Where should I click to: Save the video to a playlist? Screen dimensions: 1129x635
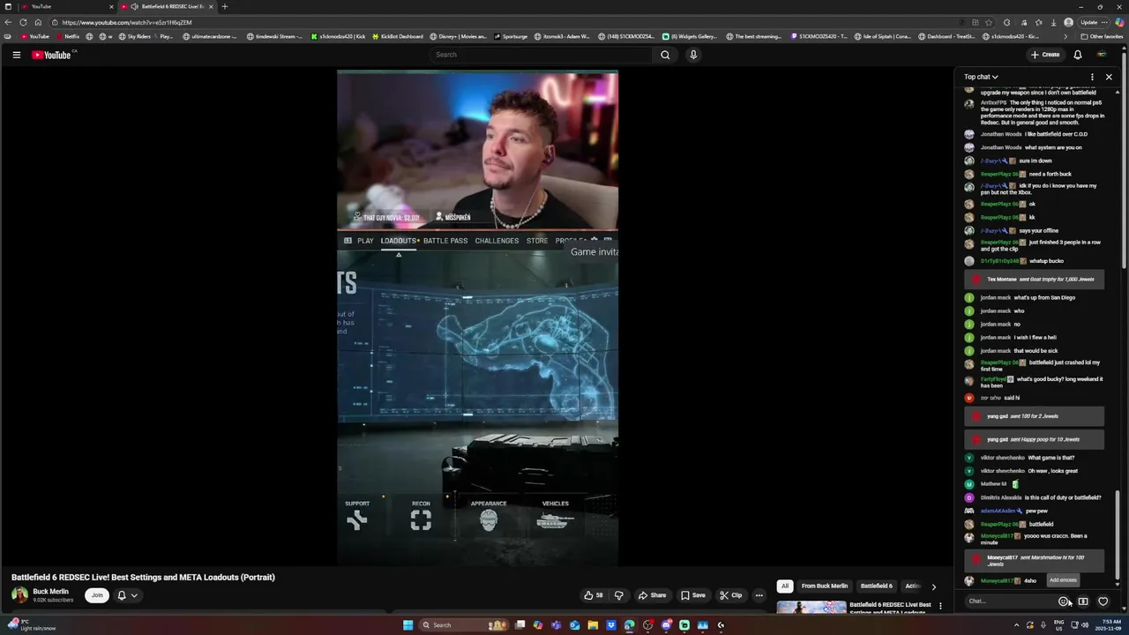pyautogui.click(x=693, y=595)
